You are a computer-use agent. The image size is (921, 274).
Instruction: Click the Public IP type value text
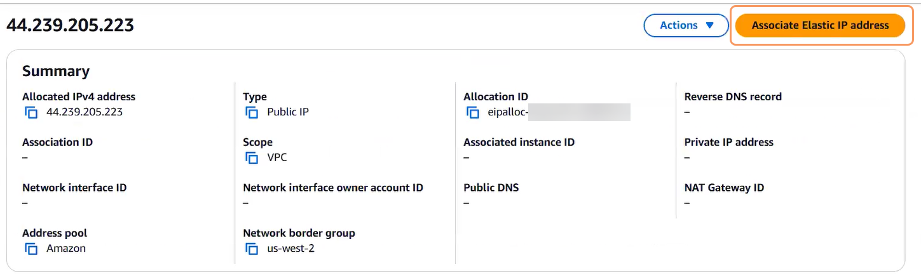tap(288, 112)
